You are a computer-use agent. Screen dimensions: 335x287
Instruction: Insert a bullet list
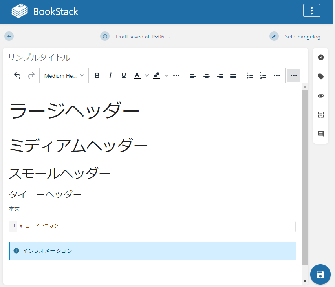coord(250,75)
